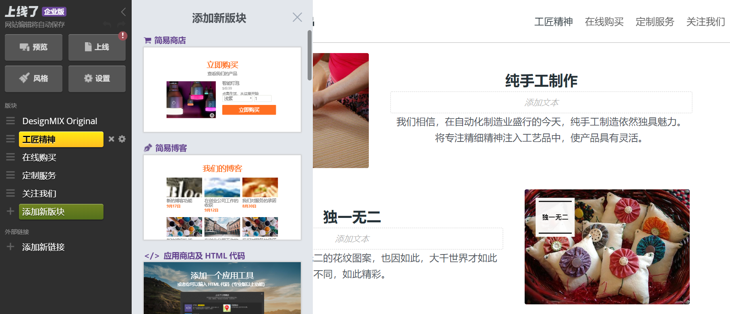Click the plus icon beside 添加新版块
The width and height of the screenshot is (730, 314).
10,211
